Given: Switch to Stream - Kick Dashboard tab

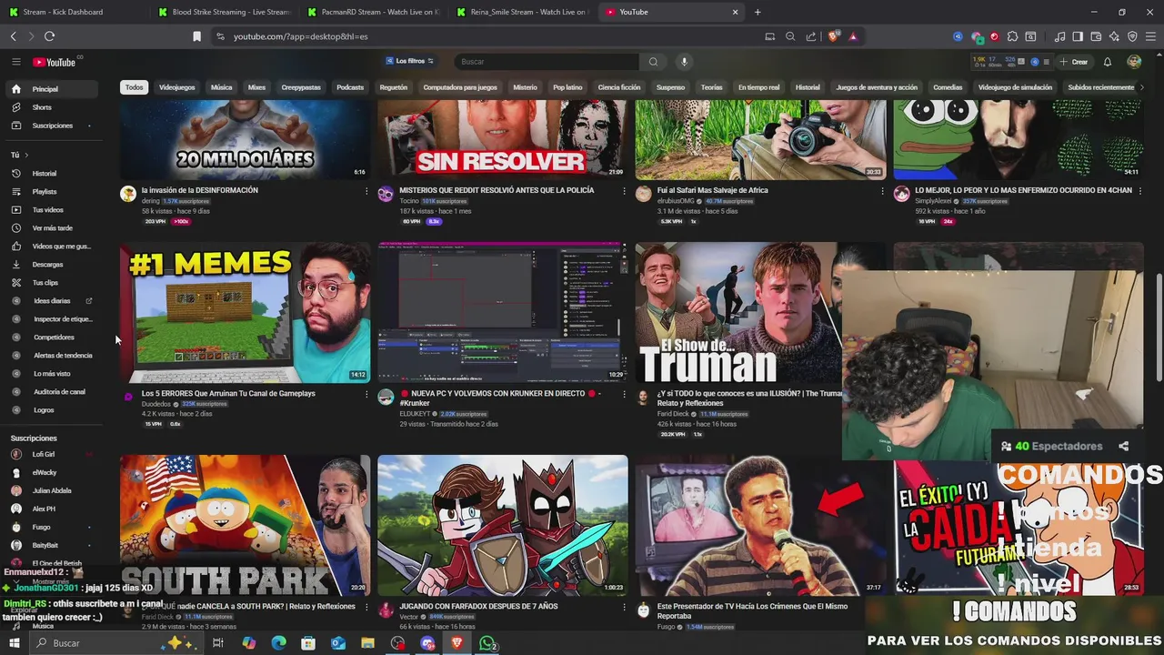Looking at the screenshot, I should tap(73, 12).
